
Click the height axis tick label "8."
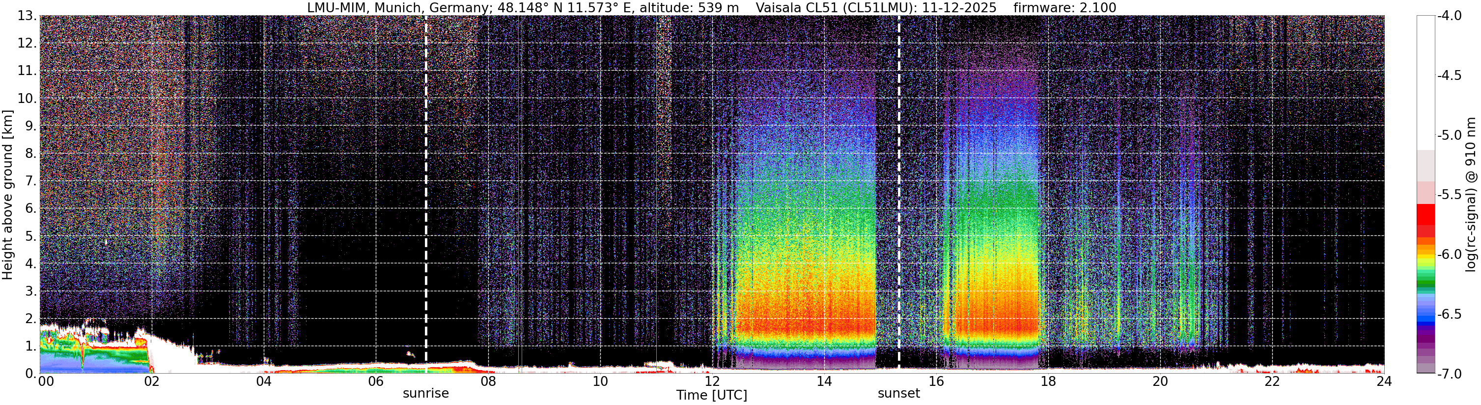point(30,153)
